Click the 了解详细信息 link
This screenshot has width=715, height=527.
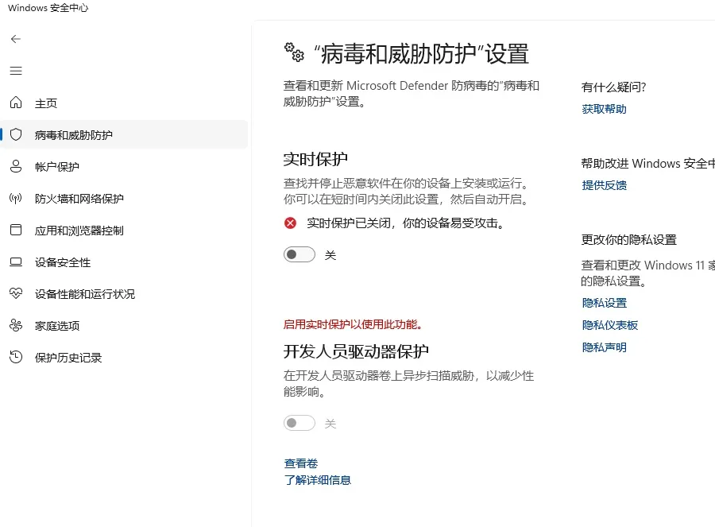tap(318, 480)
